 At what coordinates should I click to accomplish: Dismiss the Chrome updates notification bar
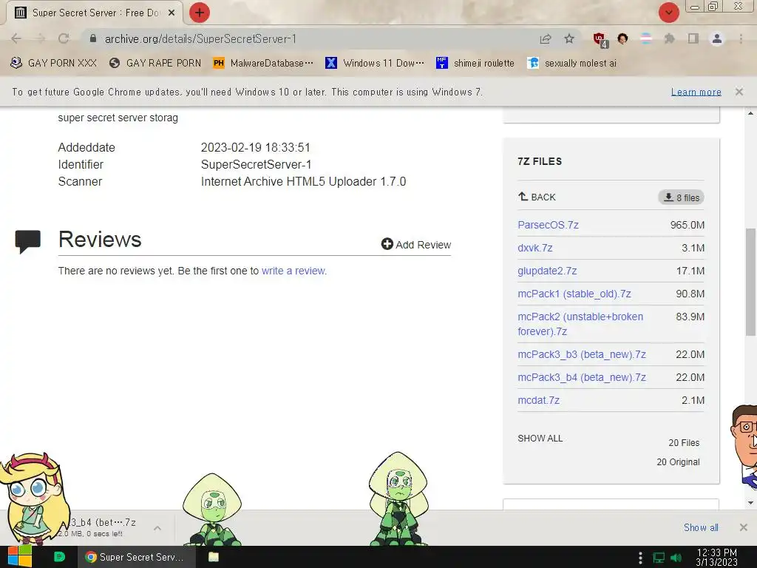click(x=739, y=92)
